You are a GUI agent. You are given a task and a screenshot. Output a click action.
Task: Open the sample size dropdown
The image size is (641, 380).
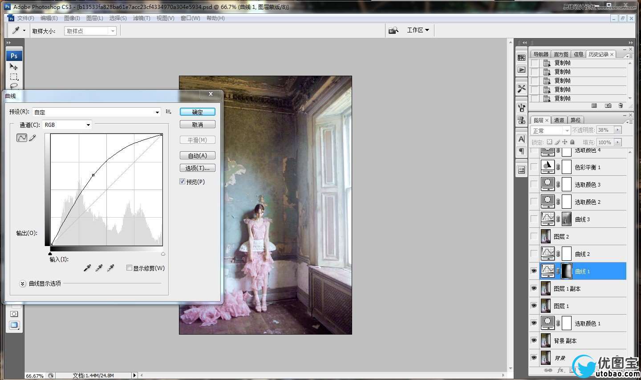click(x=90, y=31)
